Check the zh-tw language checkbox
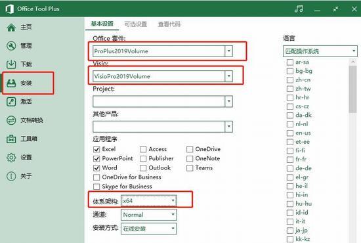The height and width of the screenshot is (243, 361). click(290, 89)
